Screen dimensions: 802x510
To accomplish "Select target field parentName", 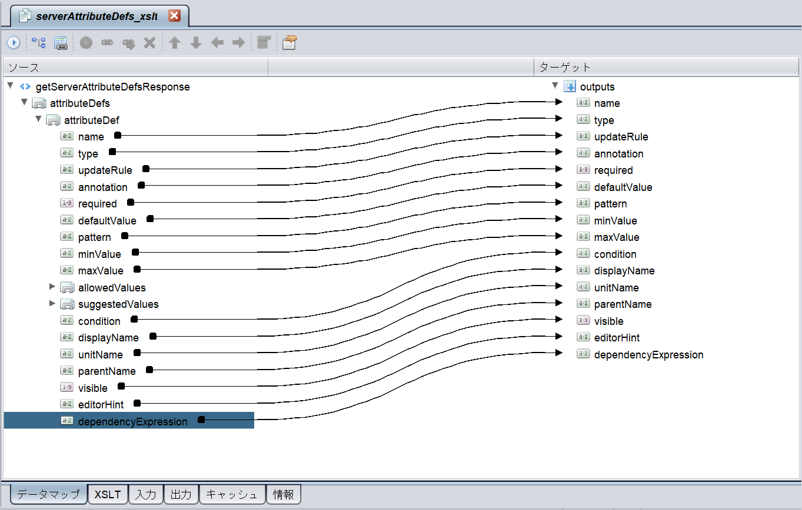I will click(x=623, y=304).
